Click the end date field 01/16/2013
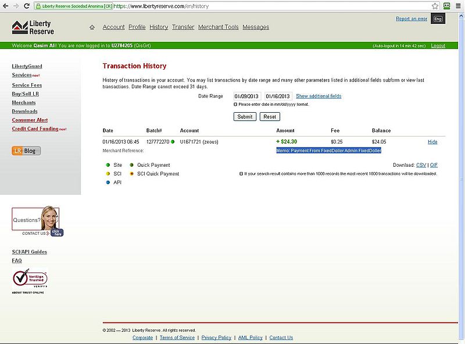465x344 pixels. pyautogui.click(x=278, y=96)
